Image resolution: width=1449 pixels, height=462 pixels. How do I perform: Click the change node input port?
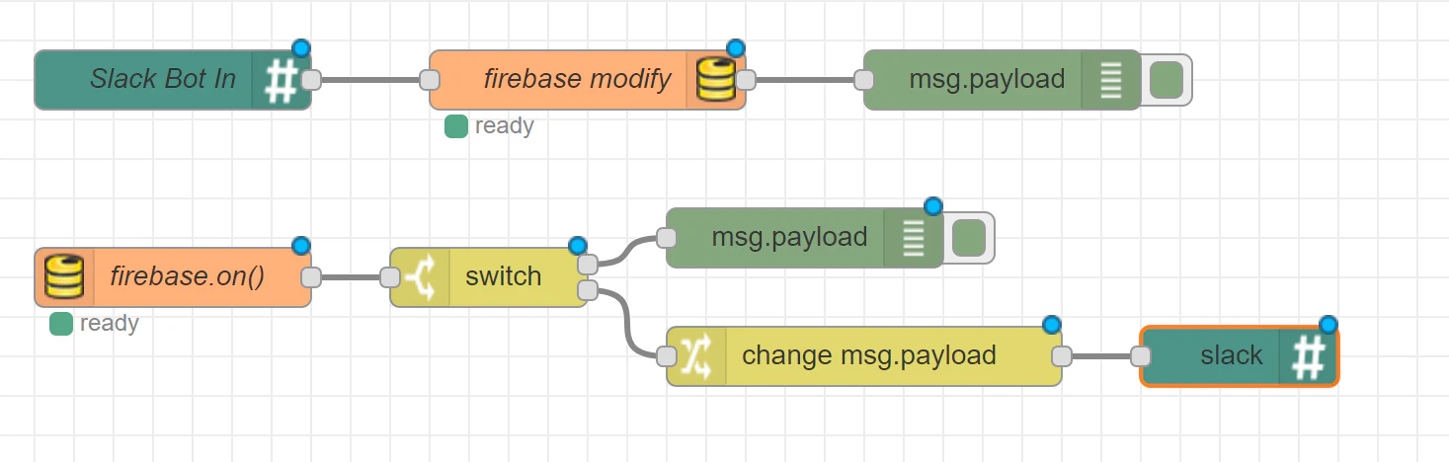pos(667,356)
